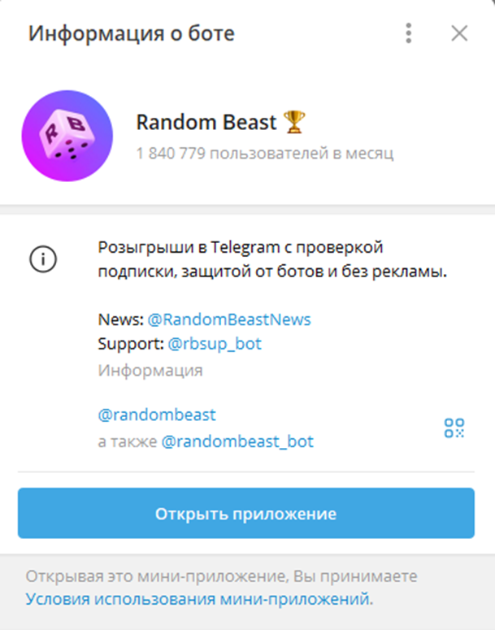
Task: Close the bot information panel
Action: 459,33
